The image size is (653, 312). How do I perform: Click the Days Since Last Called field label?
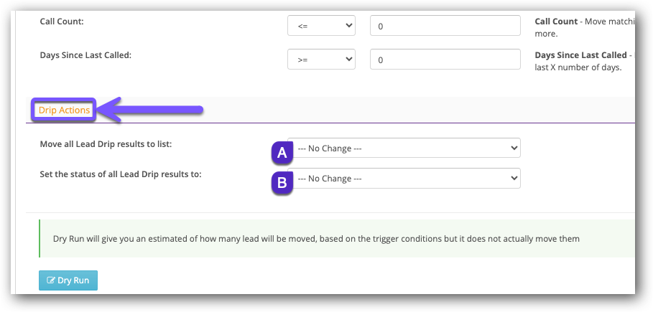85,55
